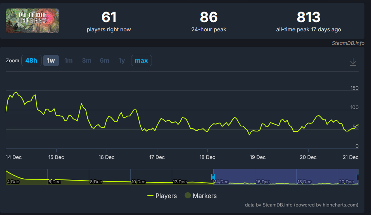Toggle the Players series in legend

pos(162,196)
